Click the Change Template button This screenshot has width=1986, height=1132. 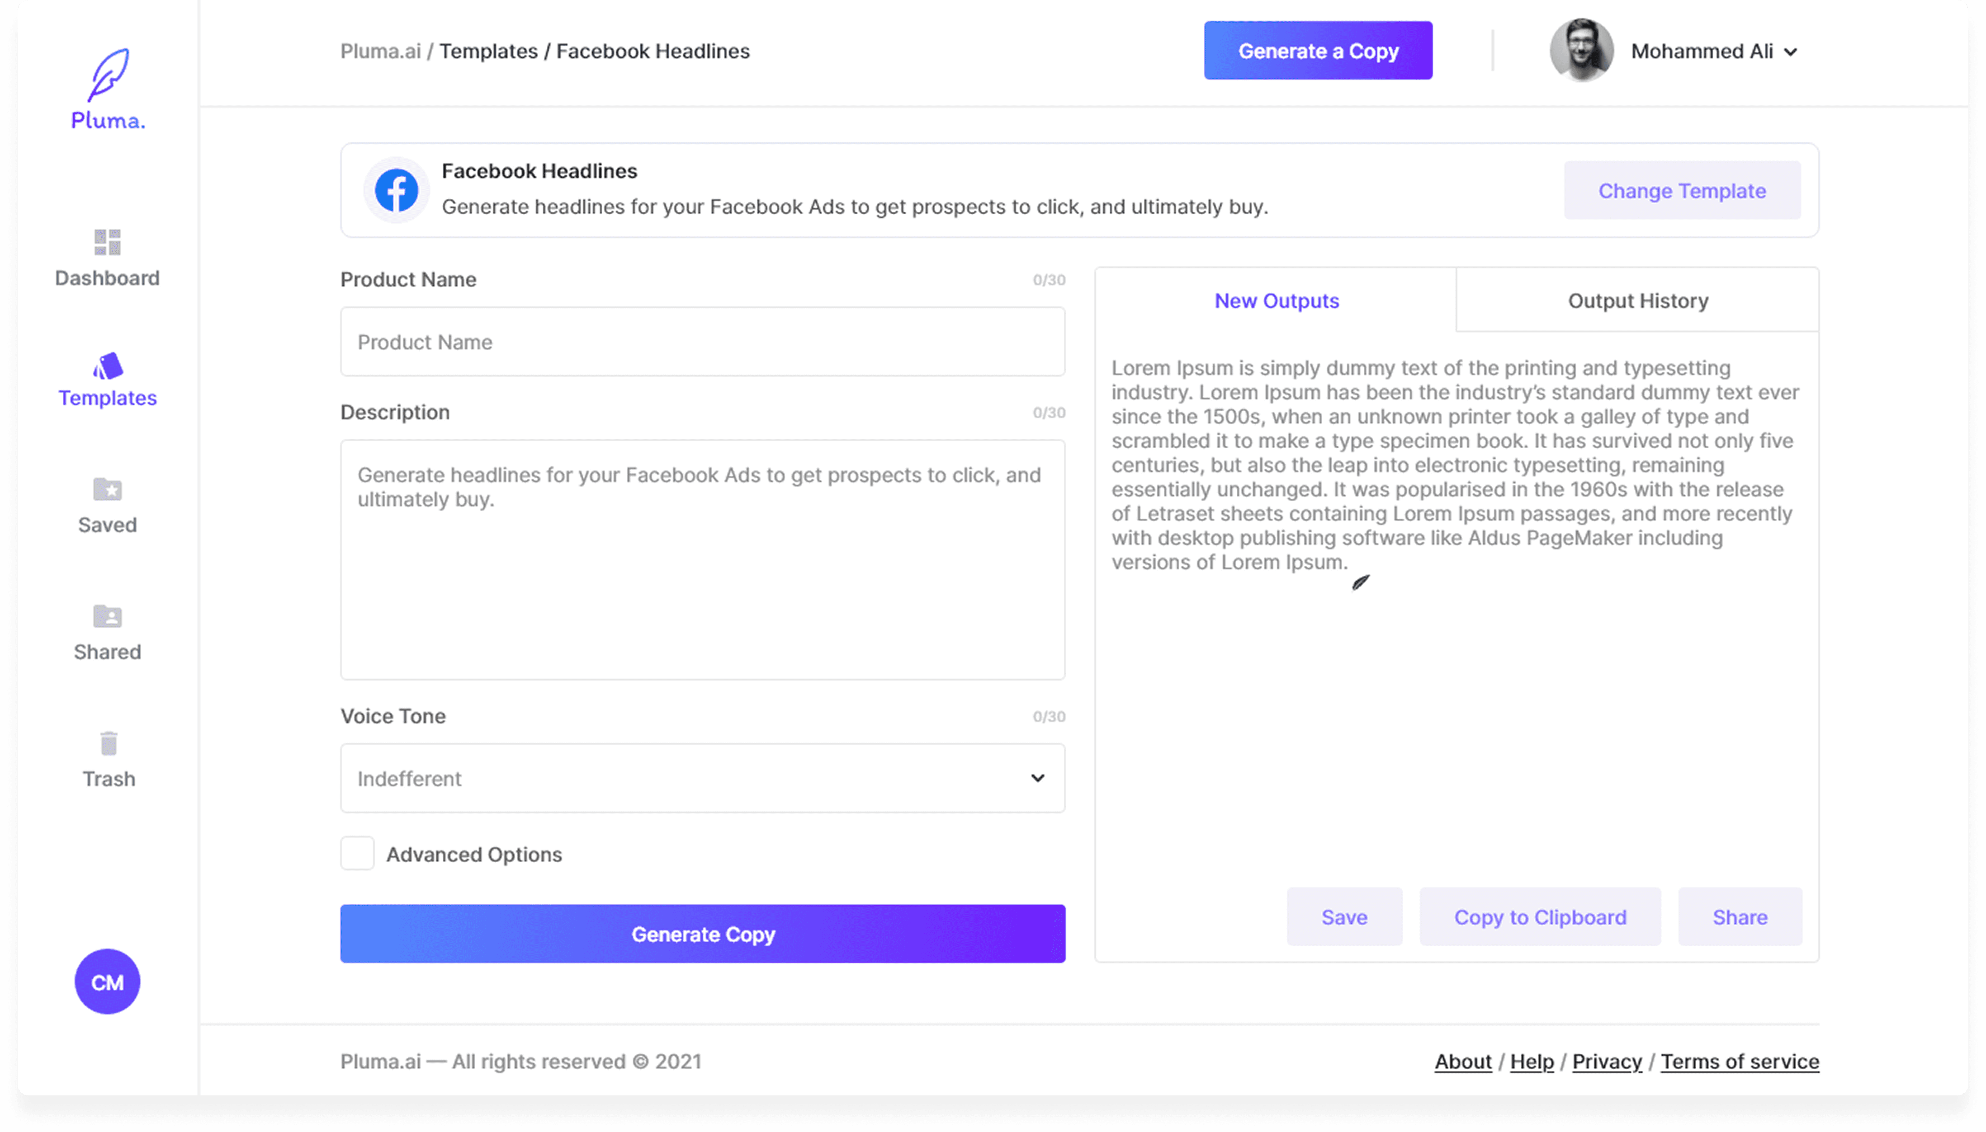1682,191
